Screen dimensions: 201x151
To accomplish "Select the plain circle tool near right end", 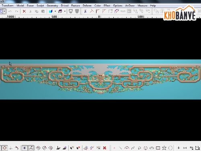I will [170, 148].
